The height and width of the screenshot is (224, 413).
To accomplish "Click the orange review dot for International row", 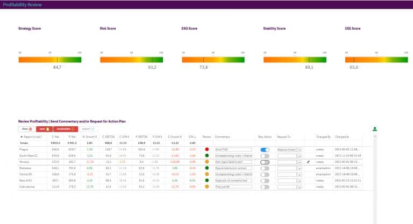I will click(207, 187).
